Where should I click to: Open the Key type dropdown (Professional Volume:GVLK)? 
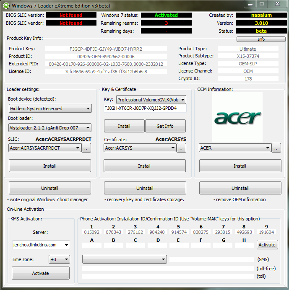[x=151, y=100]
